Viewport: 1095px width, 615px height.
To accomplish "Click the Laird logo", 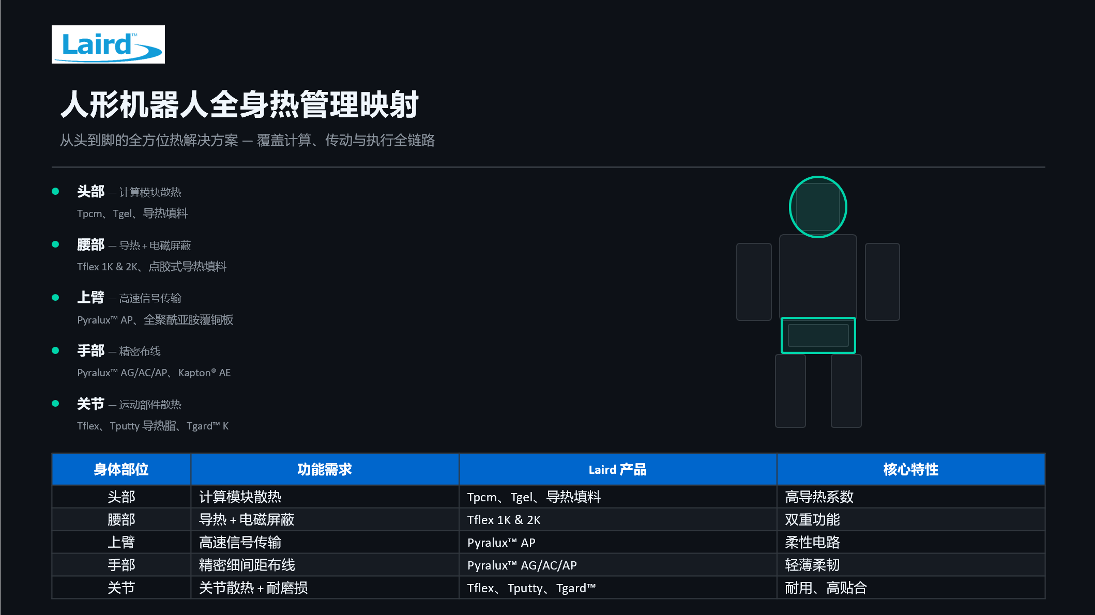I will point(108,44).
